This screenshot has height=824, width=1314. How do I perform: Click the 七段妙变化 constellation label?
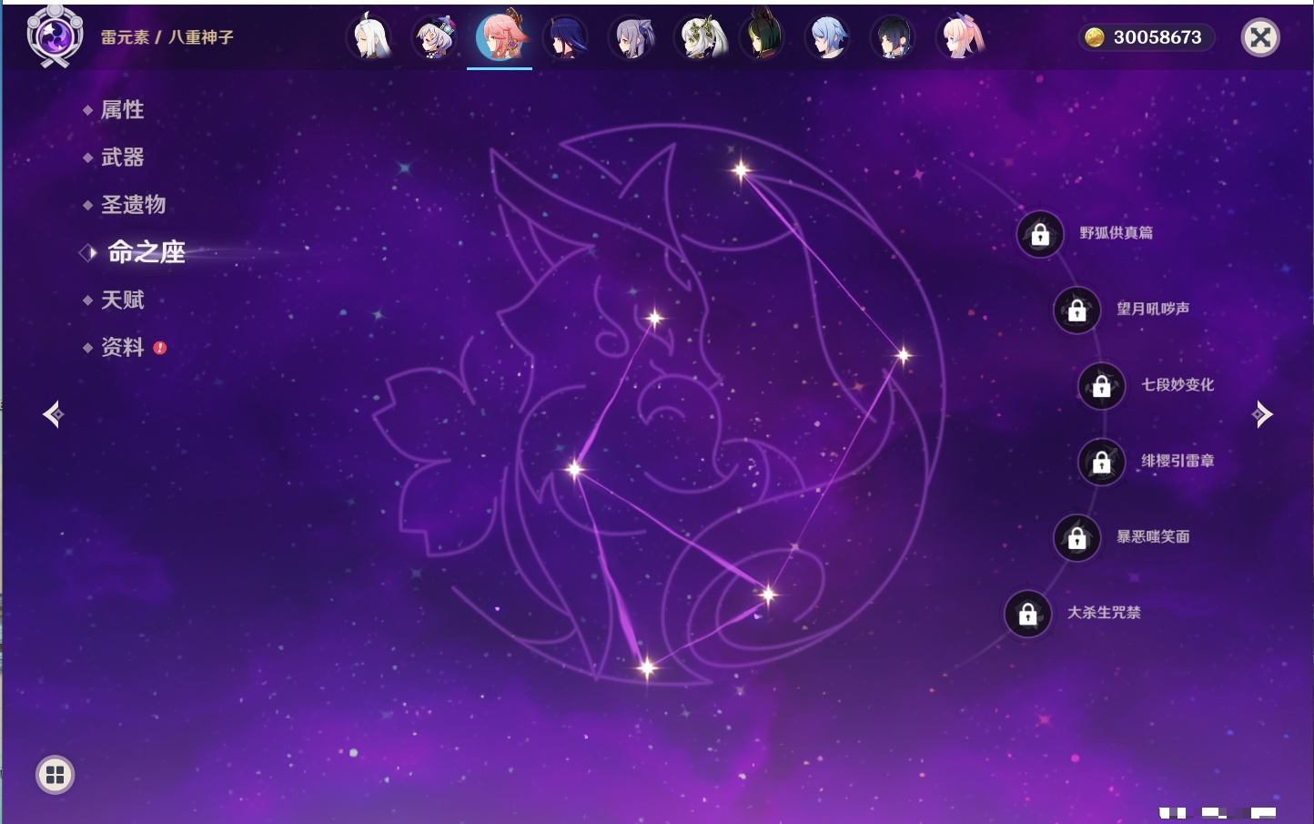coord(1178,384)
